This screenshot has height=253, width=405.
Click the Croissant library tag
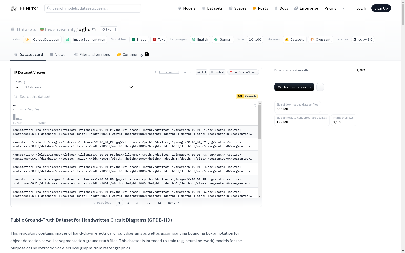[x=320, y=39]
